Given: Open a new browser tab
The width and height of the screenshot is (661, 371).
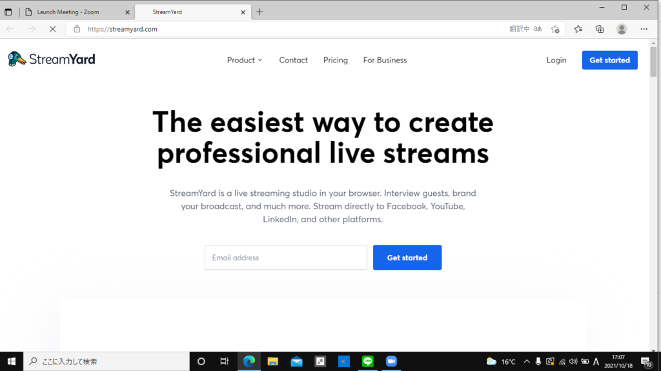Looking at the screenshot, I should point(259,12).
